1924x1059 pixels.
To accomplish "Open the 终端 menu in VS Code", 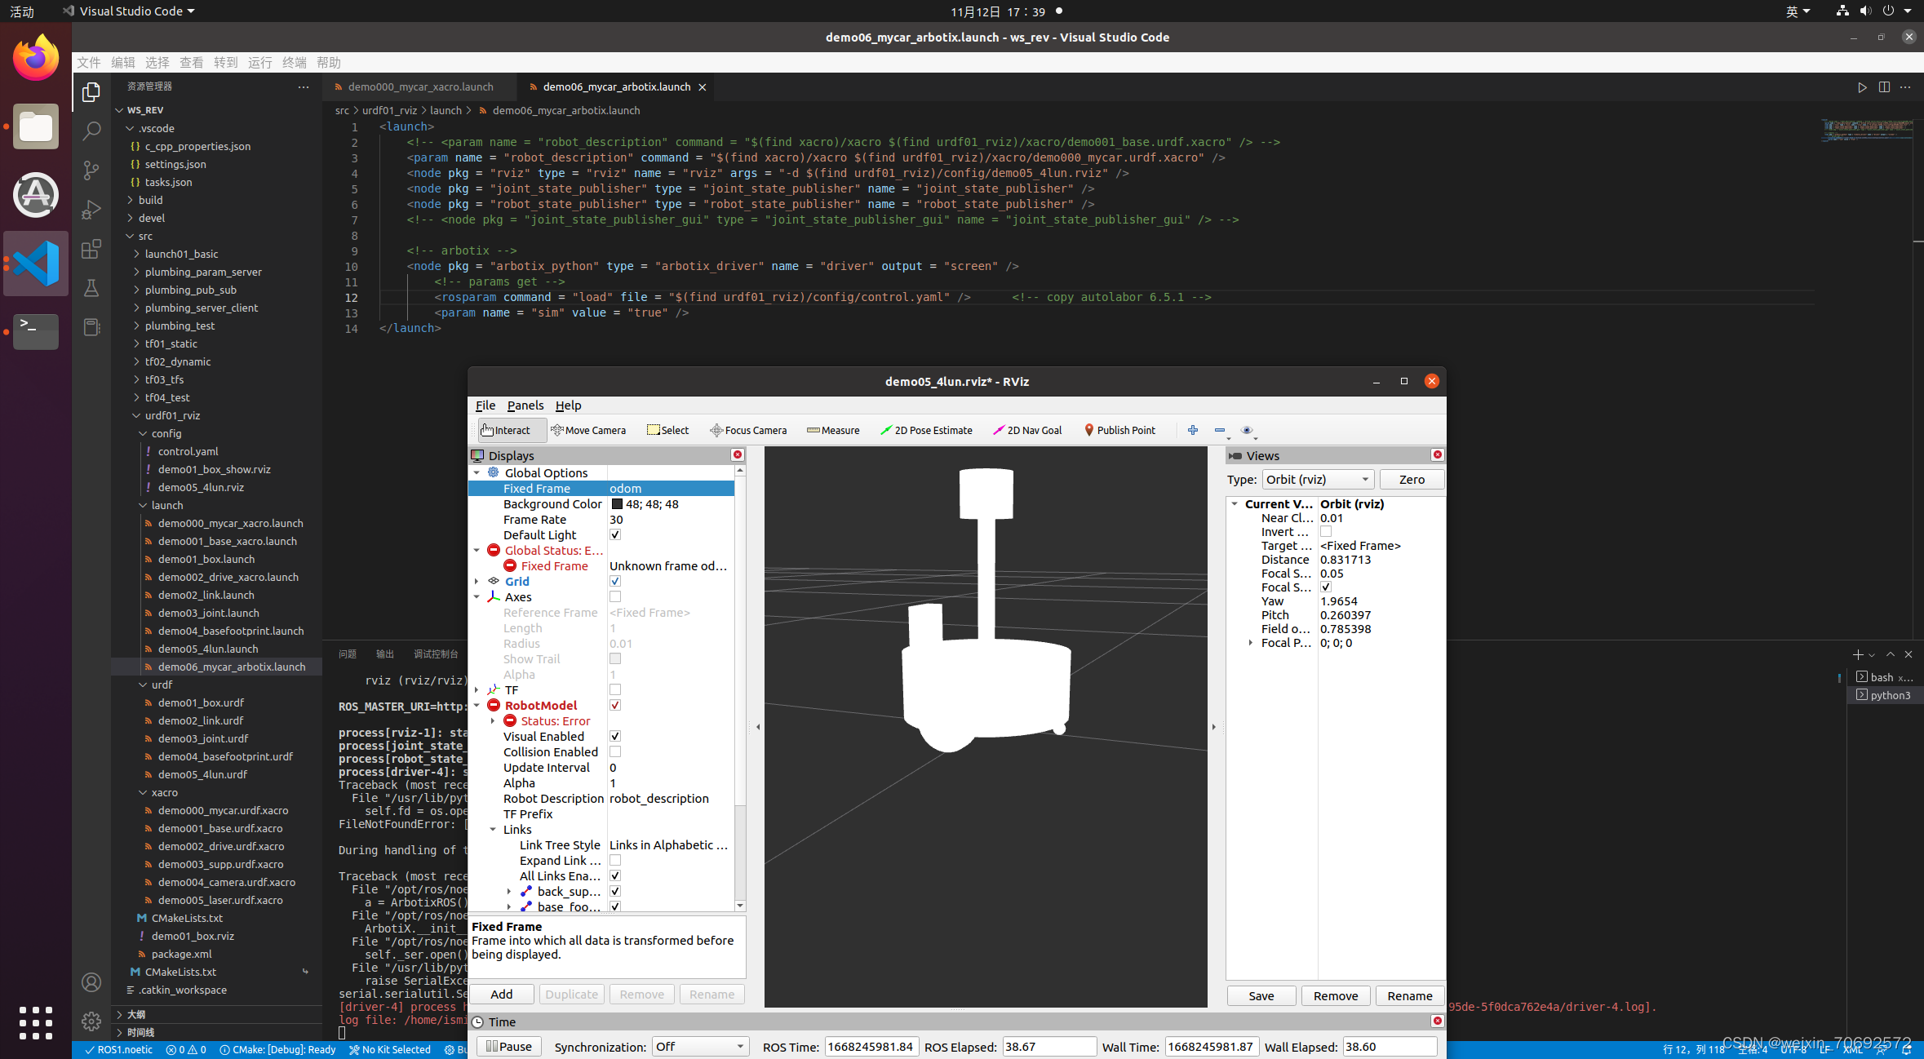I will (x=295, y=62).
